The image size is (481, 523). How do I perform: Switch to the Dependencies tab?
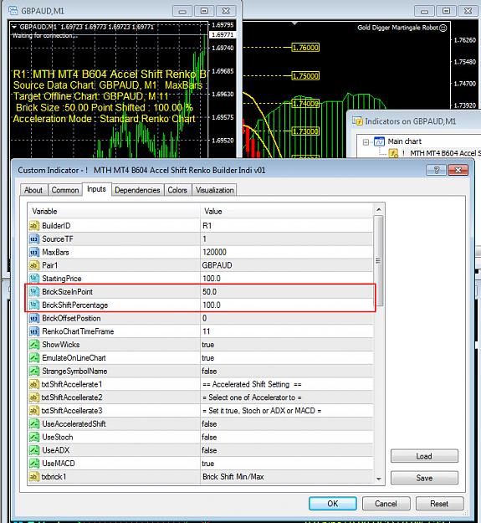click(x=137, y=190)
